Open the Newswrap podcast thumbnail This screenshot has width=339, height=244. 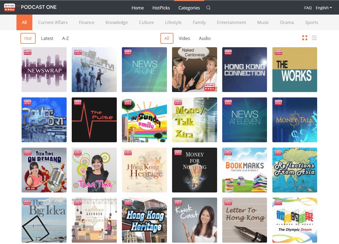[44, 70]
